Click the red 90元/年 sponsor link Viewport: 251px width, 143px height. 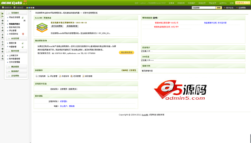[x=166, y=27]
